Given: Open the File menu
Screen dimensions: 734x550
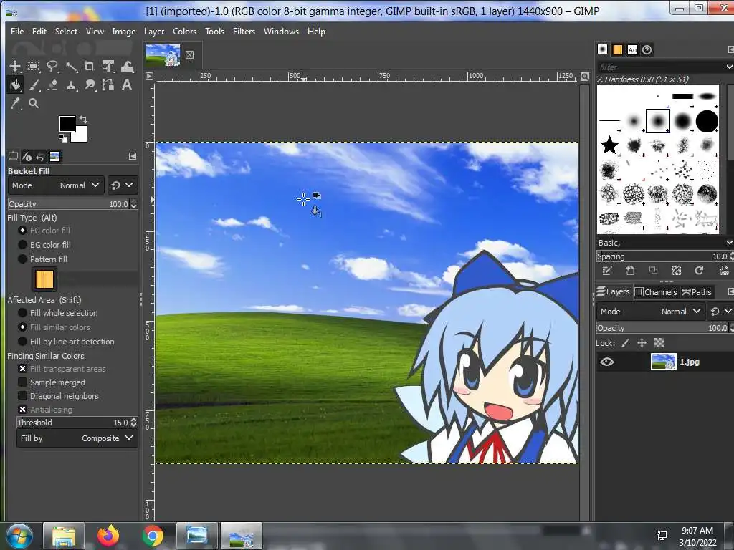Looking at the screenshot, I should pos(17,32).
